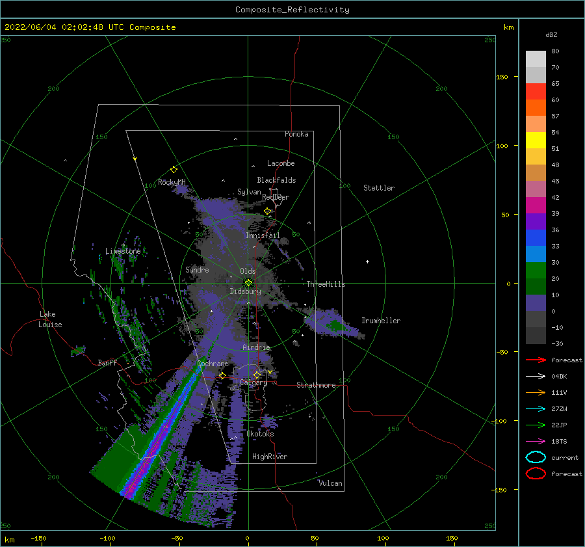Click the ThreeHills city label
This screenshot has height=547, width=585.
coord(326,284)
